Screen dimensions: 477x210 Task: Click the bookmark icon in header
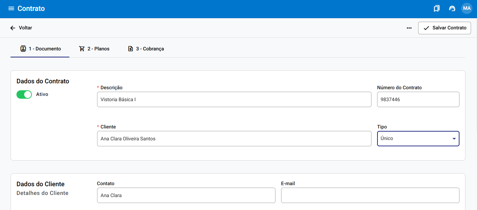pos(436,9)
